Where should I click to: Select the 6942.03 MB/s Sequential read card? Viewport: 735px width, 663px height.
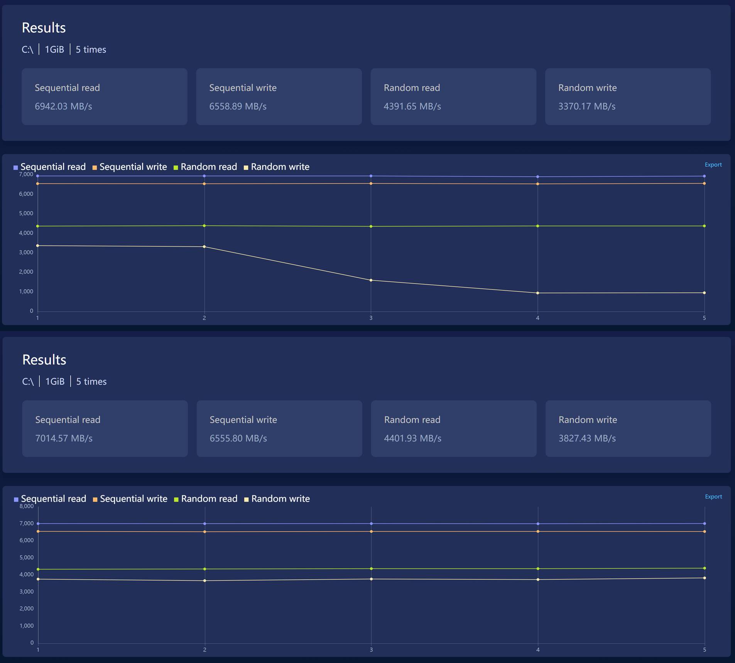[x=104, y=97]
